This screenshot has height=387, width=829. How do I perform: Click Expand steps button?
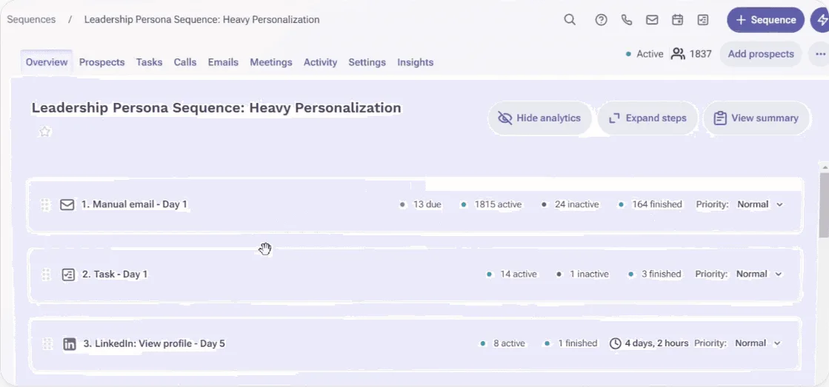[x=647, y=118]
